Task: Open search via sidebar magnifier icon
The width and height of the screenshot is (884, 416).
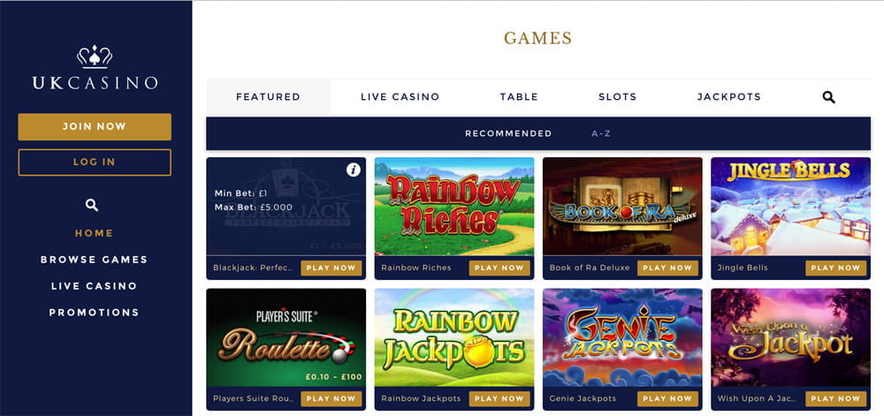Action: click(x=92, y=205)
